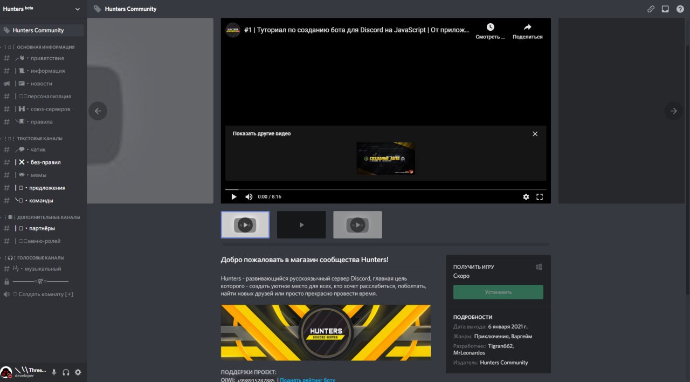The height and width of the screenshot is (382, 690).
Task: Open the Поднять рейтинг боту link
Action: 307,380
